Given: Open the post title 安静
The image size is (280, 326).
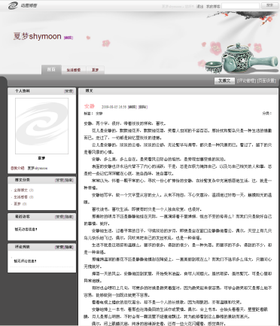Looking at the screenshot, I should [x=89, y=106].
